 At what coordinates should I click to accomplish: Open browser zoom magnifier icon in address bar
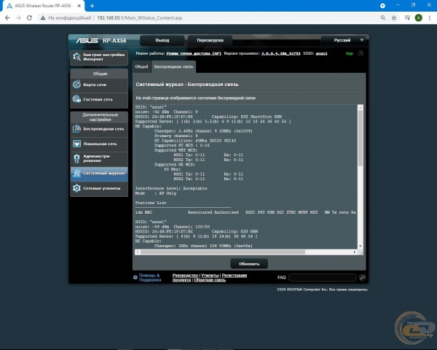tap(383, 17)
